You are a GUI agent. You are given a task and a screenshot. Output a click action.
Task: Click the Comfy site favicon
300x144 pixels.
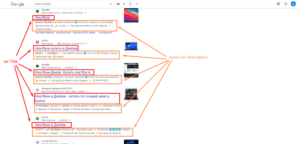(37, 119)
